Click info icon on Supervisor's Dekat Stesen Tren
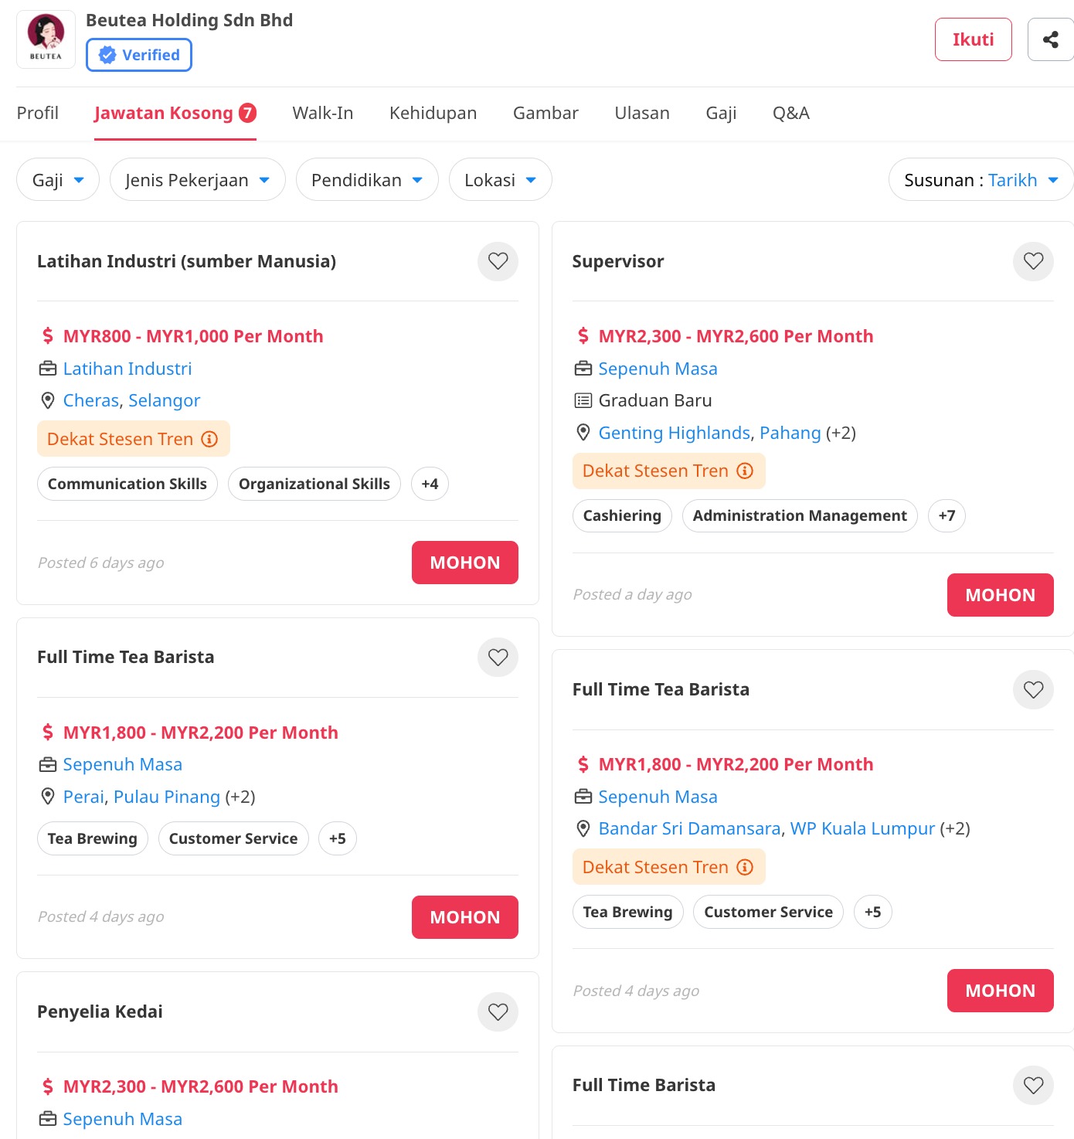Image resolution: width=1074 pixels, height=1139 pixels. [x=745, y=471]
